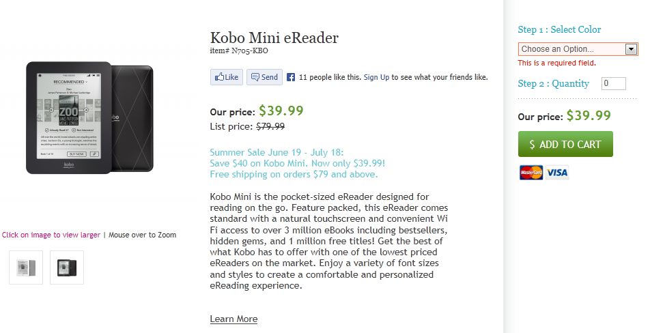Open the 'Choose an Option...' color dropdown
This screenshot has width=650, height=333.
[571, 49]
